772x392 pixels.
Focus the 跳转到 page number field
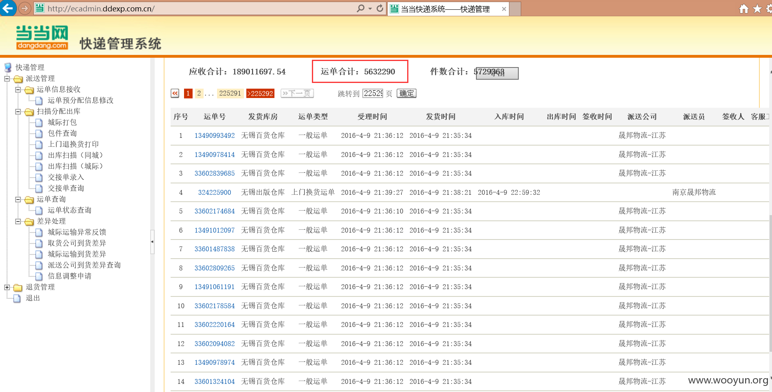(x=373, y=94)
